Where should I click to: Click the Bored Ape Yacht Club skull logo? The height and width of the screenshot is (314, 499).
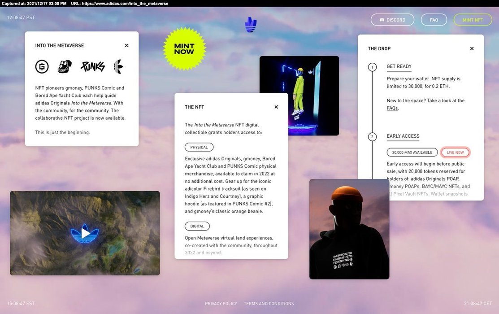pyautogui.click(x=65, y=66)
